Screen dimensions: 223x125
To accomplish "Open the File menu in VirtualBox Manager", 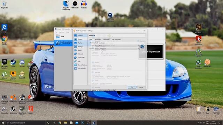I will [x=56, y=32].
